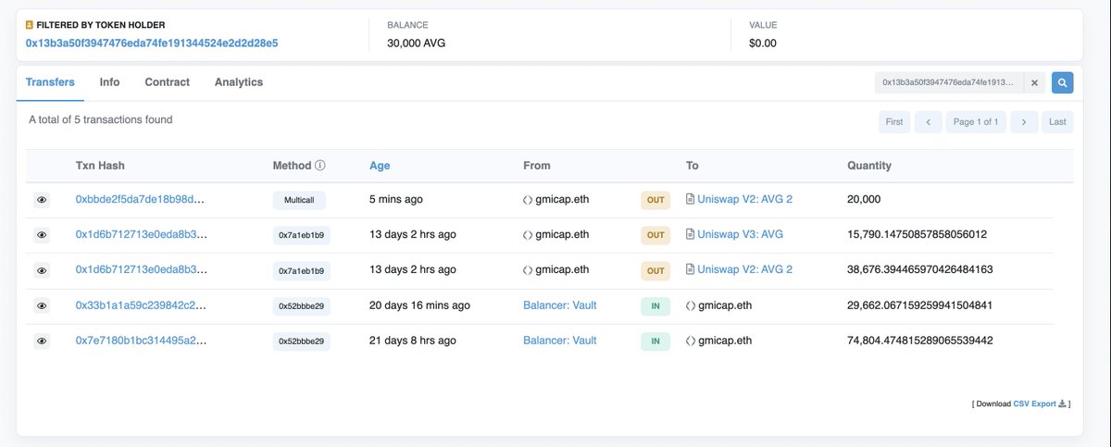Select the Transfers tab

point(50,82)
